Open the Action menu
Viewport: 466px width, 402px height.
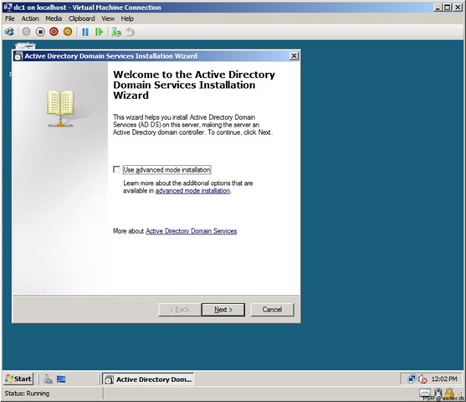click(x=30, y=18)
